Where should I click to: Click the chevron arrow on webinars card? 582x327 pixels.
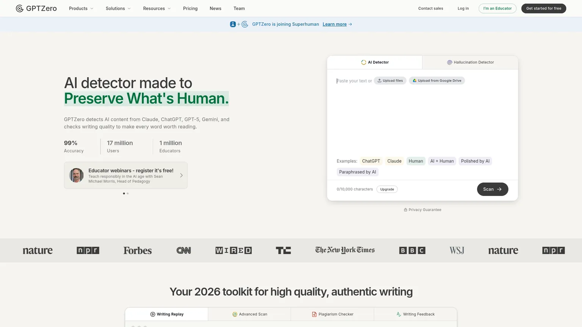[x=181, y=175]
